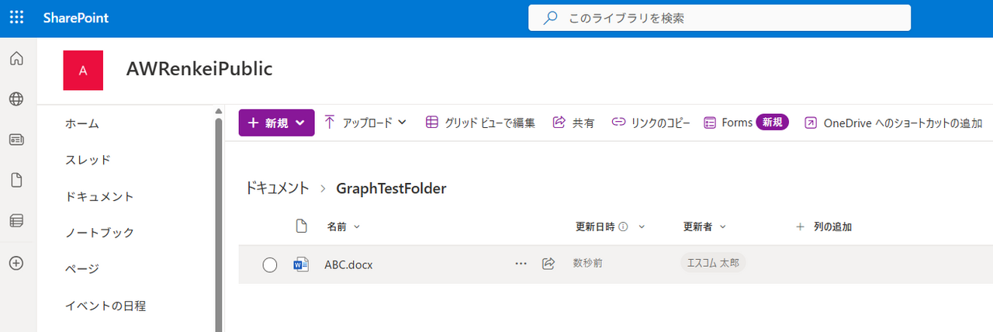
Task: Select the ABC.docx row radio circle
Action: (x=270, y=265)
